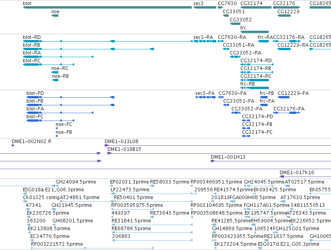Click the sec3 gene feature bar
331x250 pixels.
205,7
